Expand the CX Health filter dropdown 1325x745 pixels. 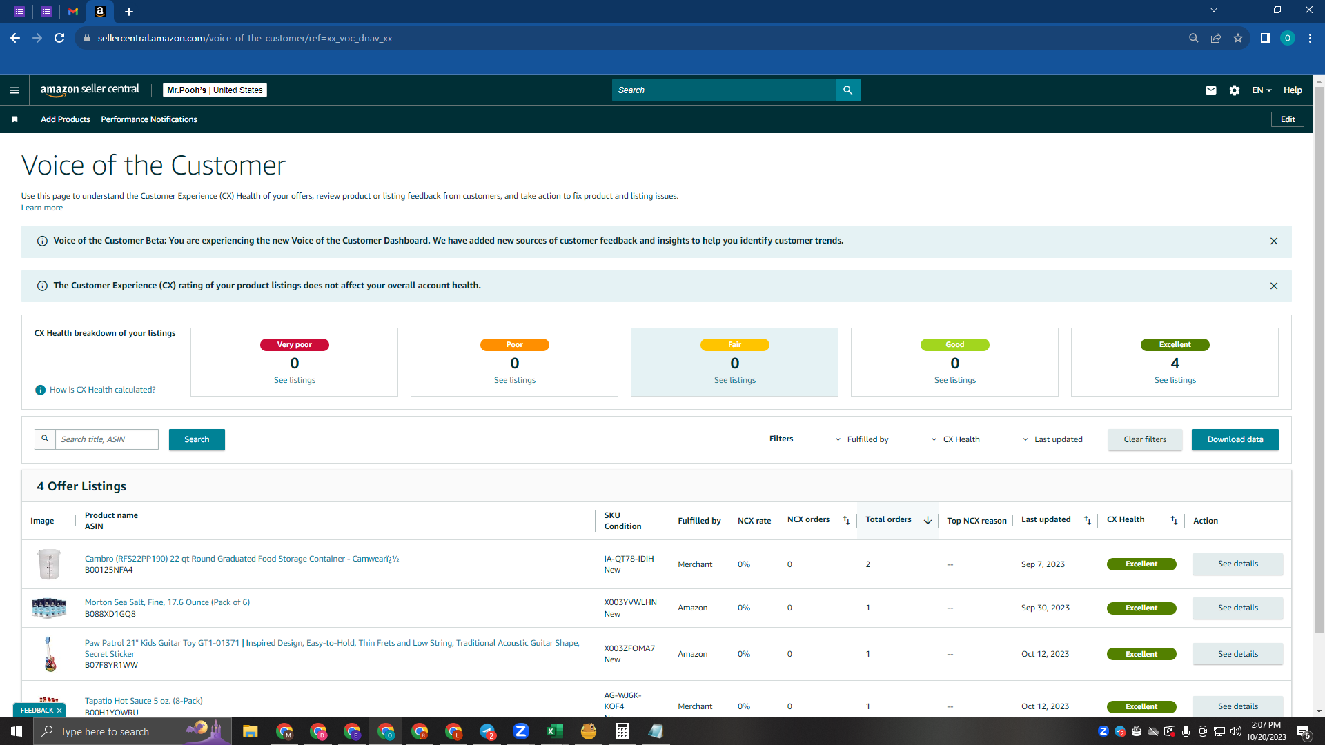tap(955, 439)
